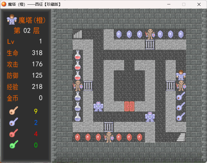Open the iron gate left of right-side skeleton
The image size is (207, 163).
pos(171,86)
